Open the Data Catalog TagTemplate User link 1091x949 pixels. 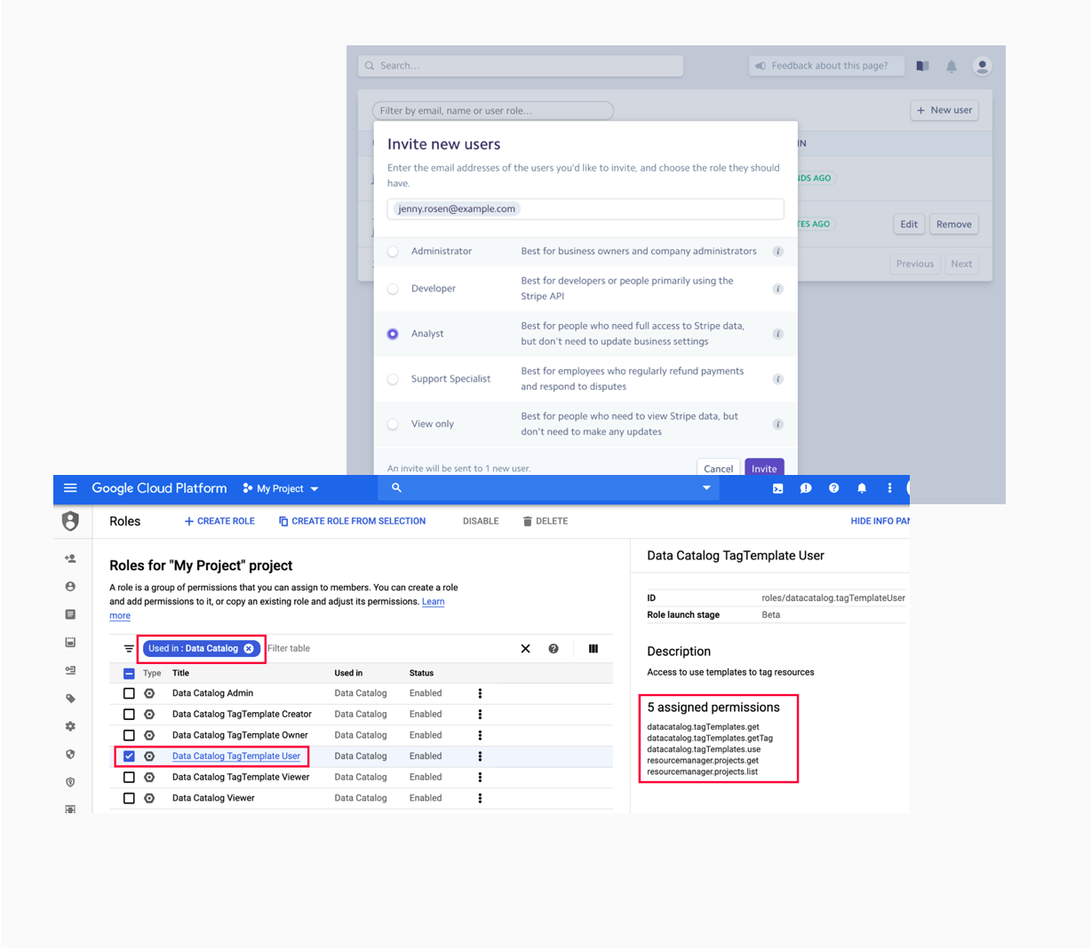[x=236, y=756]
